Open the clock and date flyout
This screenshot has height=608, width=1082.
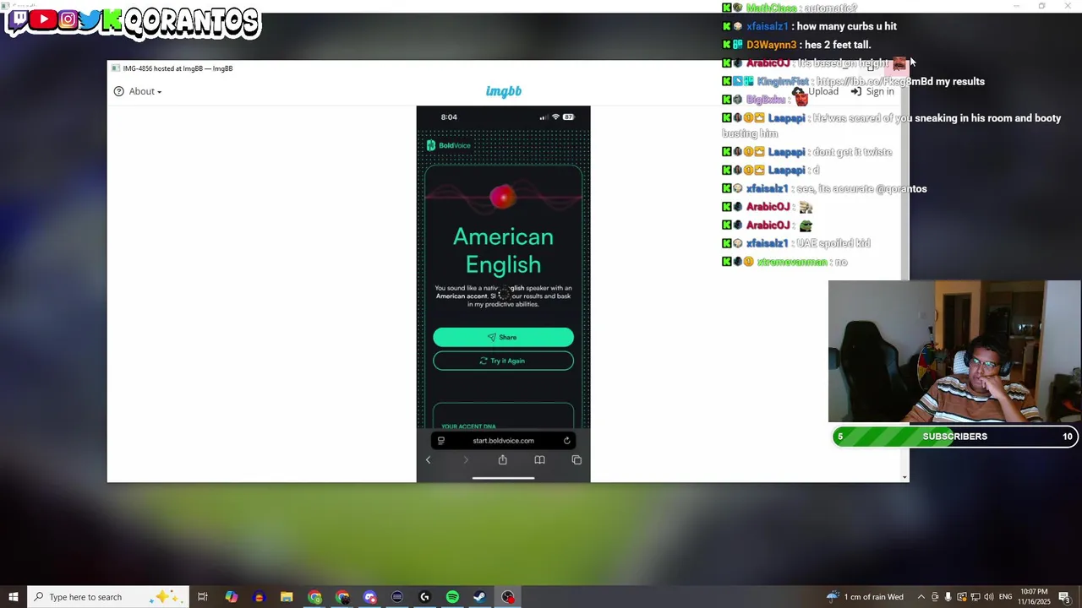point(1035,597)
